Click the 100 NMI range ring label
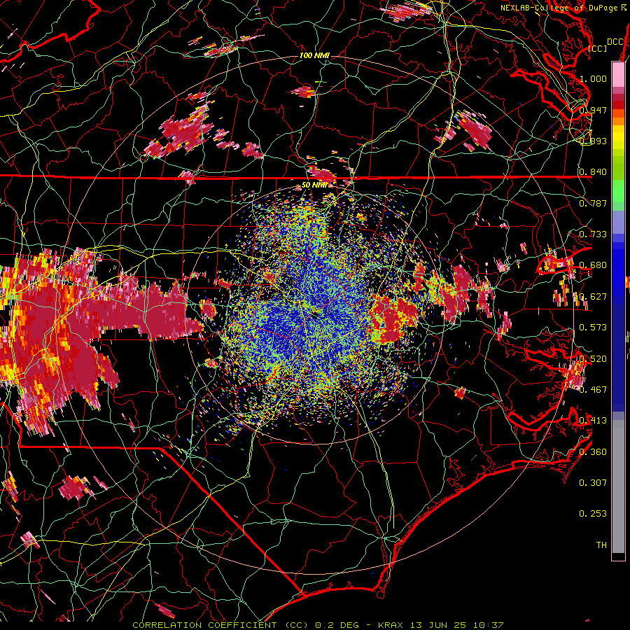Viewport: 630px width, 630px height. tap(314, 55)
